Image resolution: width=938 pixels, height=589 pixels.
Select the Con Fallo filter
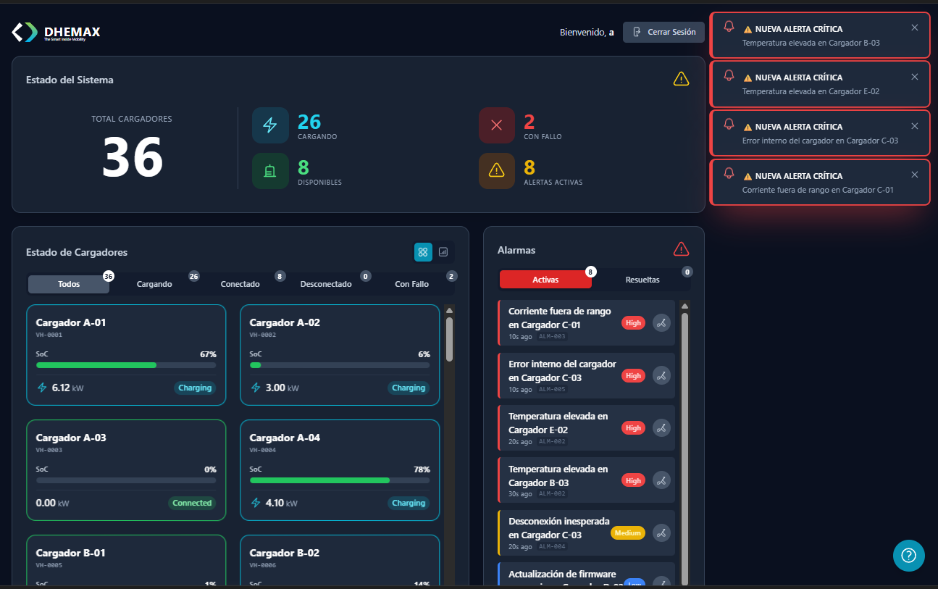pos(411,284)
